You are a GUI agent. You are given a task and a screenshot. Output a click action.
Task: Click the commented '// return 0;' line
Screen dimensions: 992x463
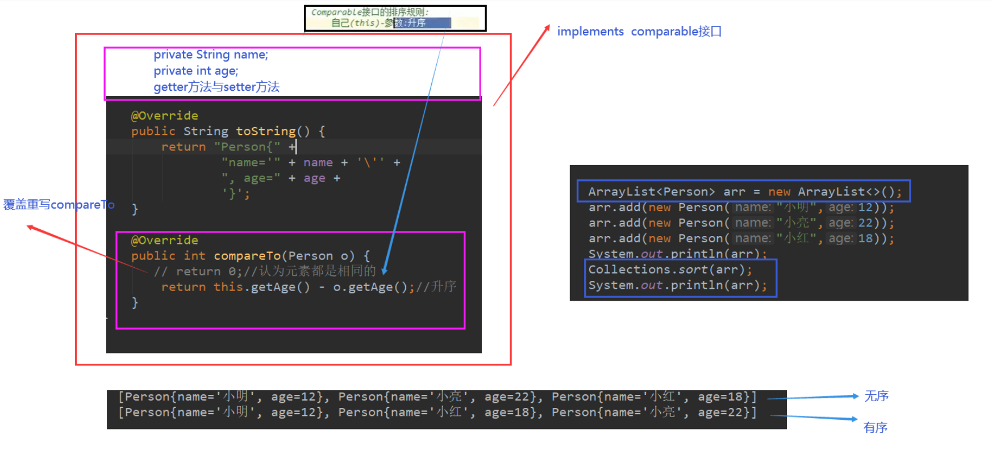point(265,271)
